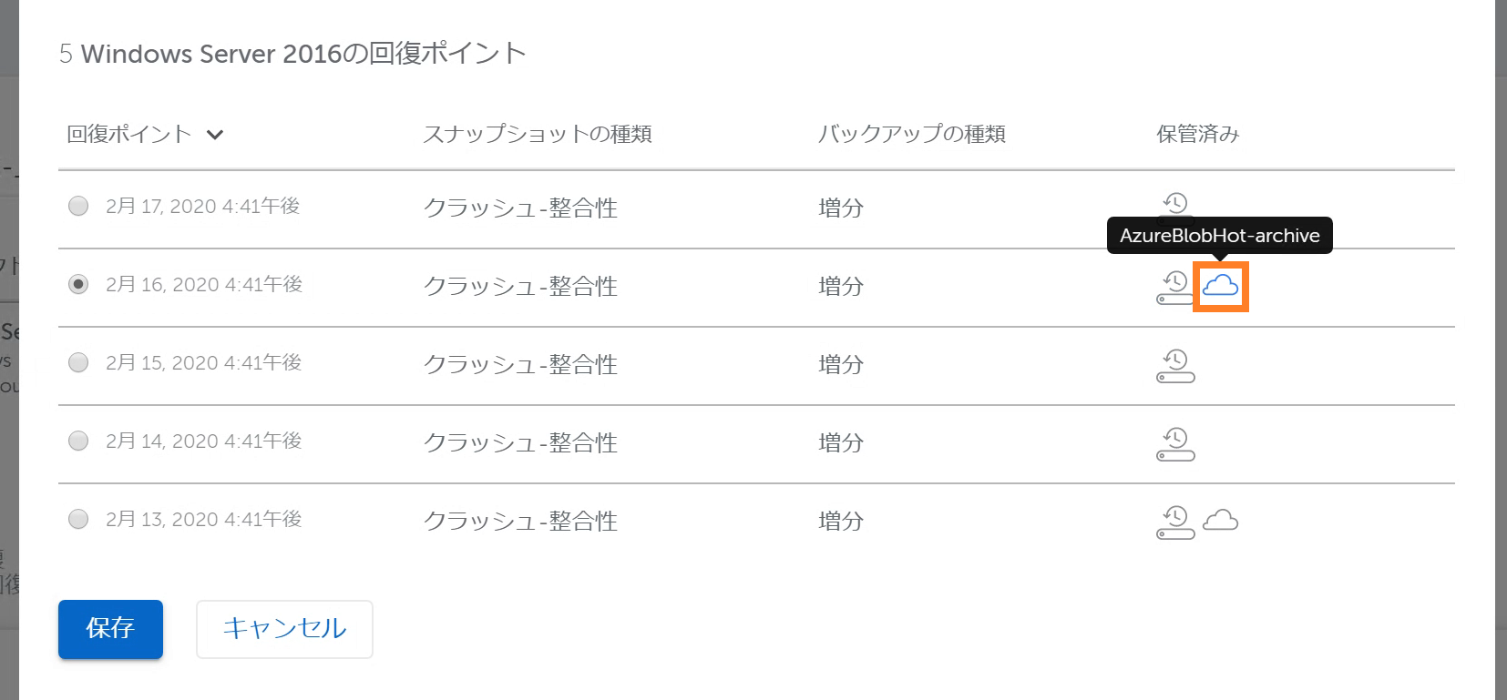Select the 2月 14, 2020 recovery point radio

click(x=78, y=441)
